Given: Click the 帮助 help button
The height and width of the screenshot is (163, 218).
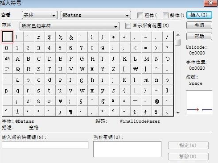Looking at the screenshot, I should coord(199,36).
